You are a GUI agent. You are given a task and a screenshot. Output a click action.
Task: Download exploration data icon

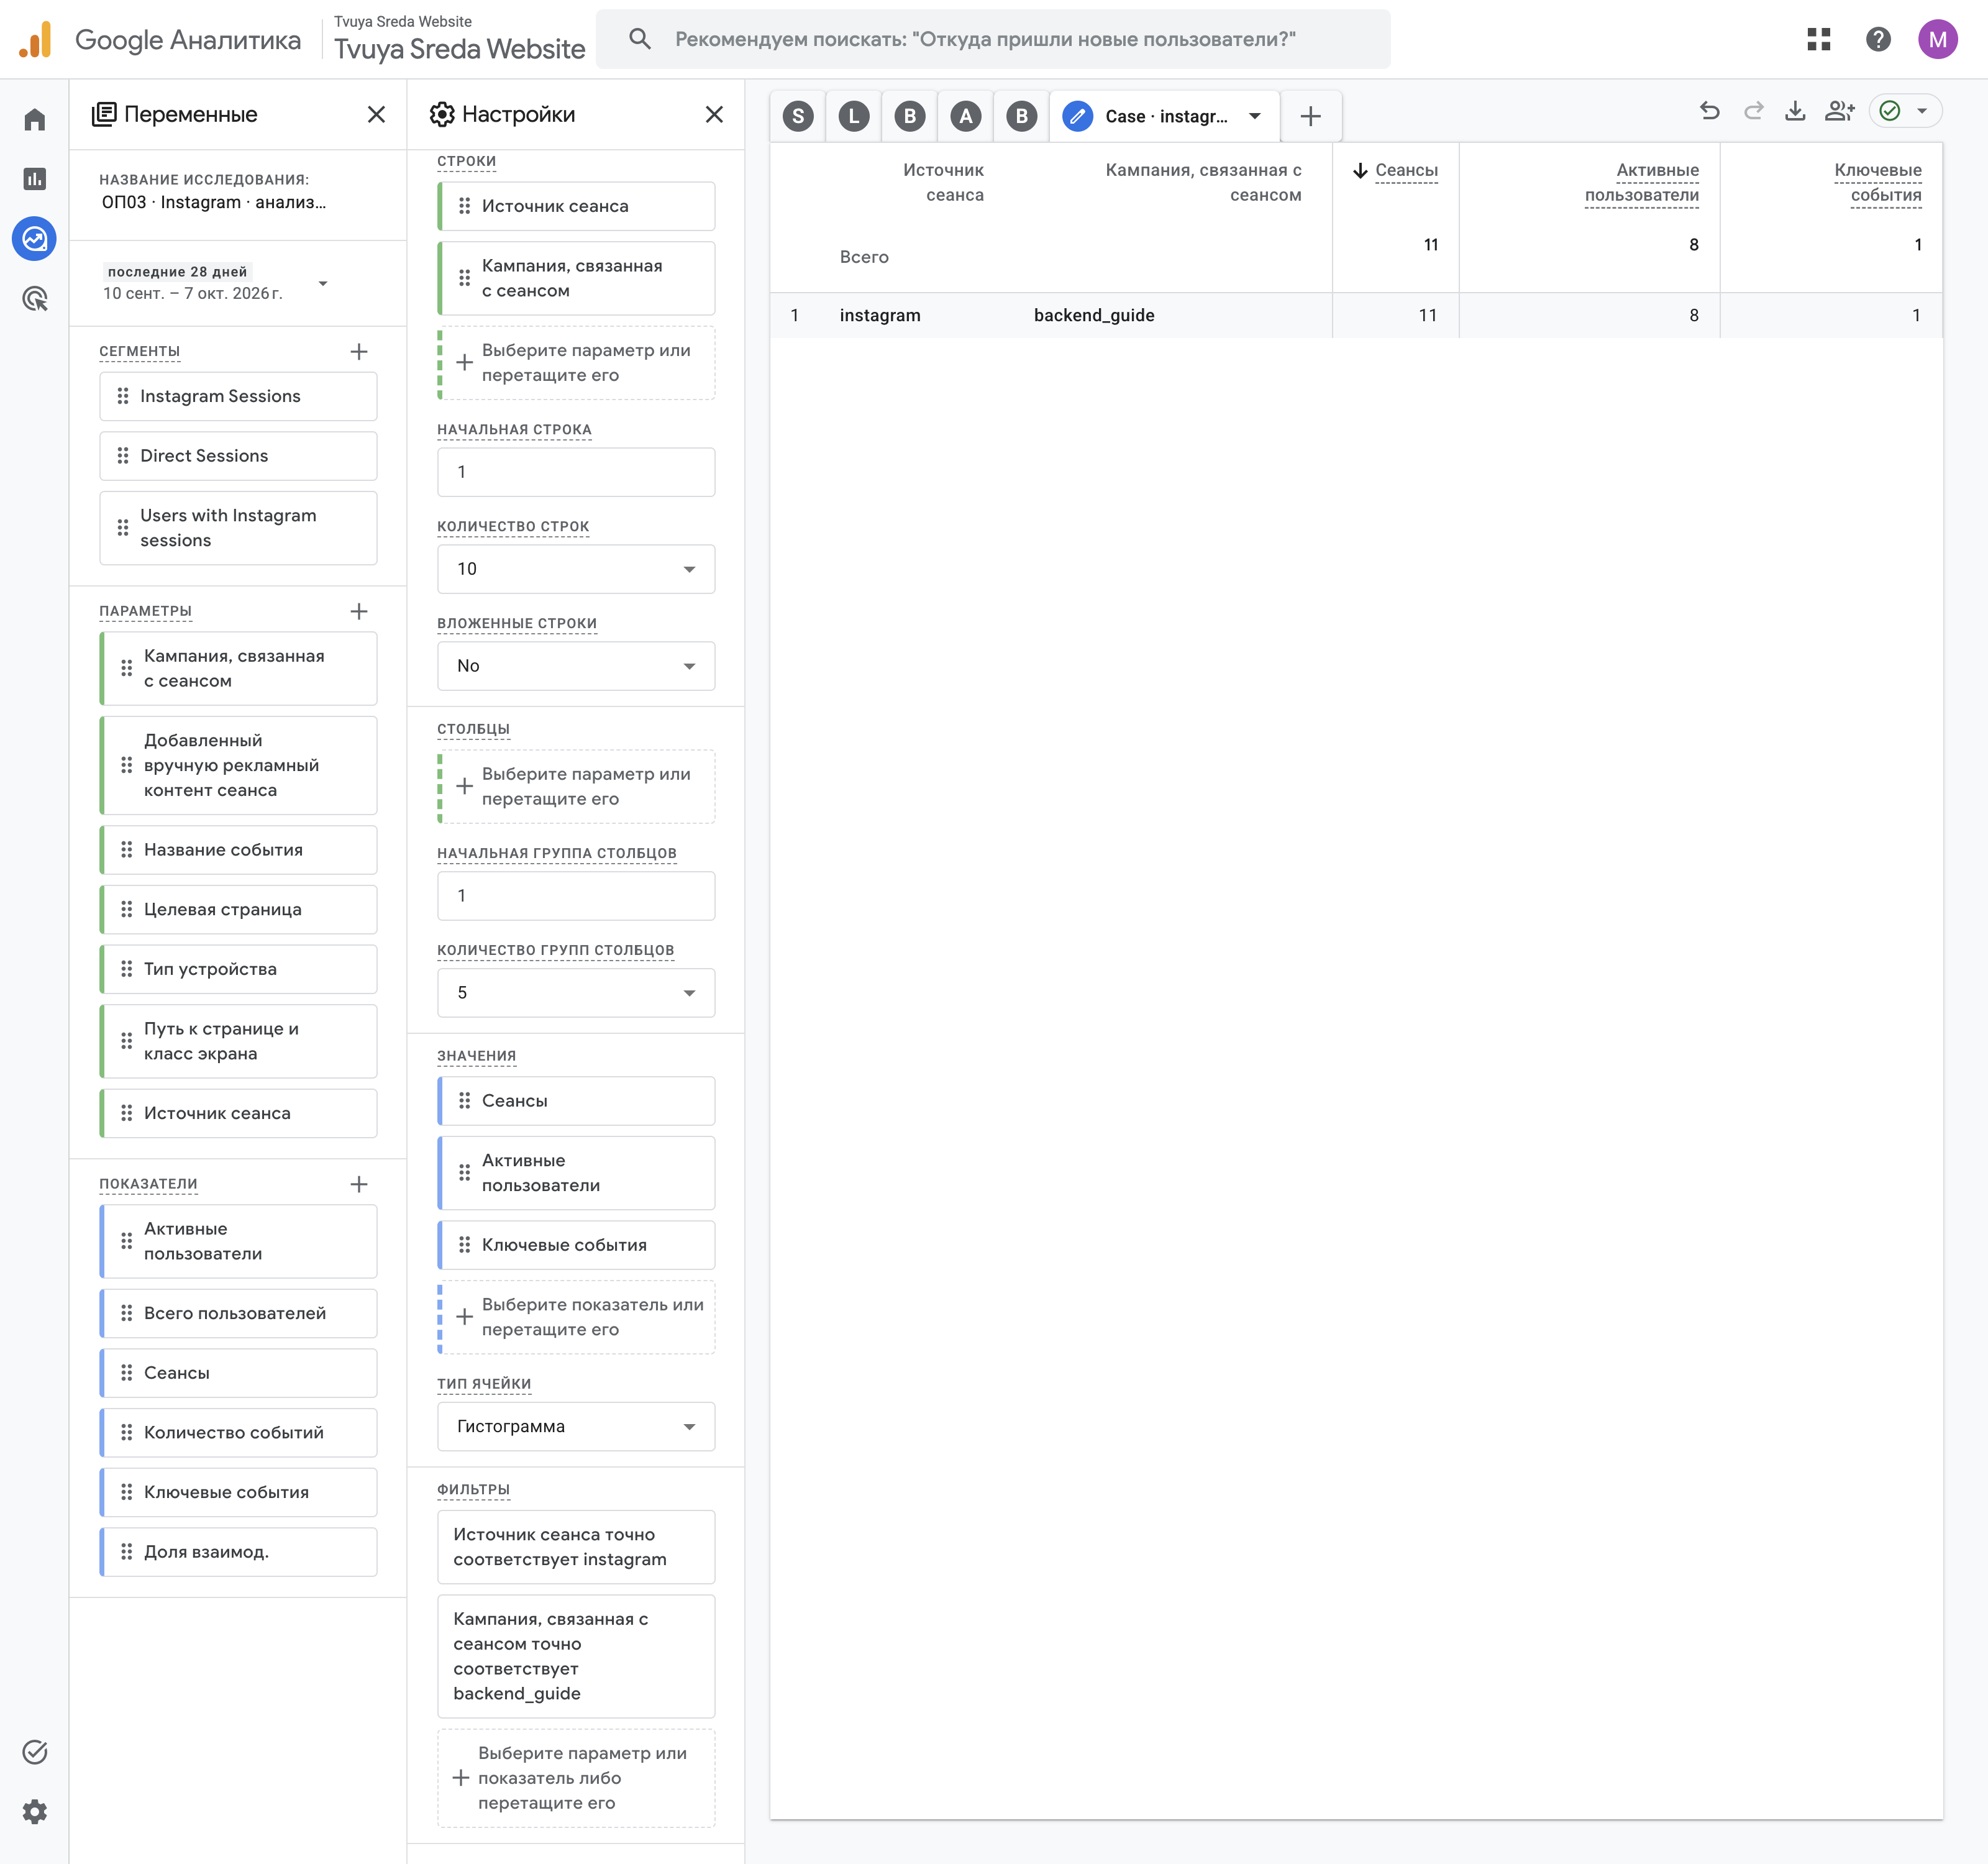pyautogui.click(x=1795, y=111)
